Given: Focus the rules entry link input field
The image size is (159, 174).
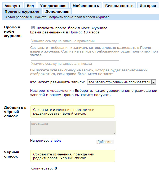Looking at the screenshot, I should 74,41.
